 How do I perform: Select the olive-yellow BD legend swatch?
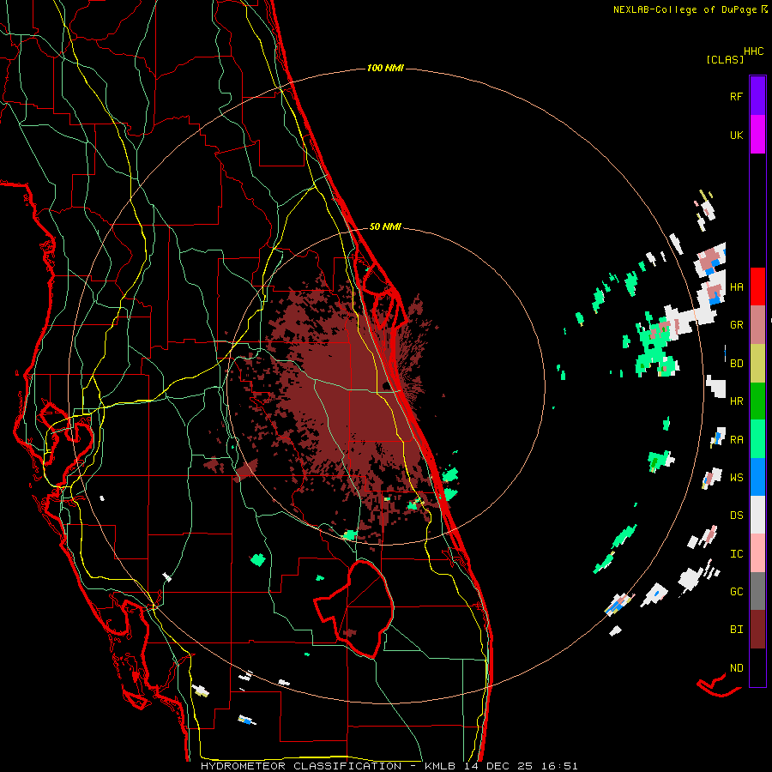(757, 363)
